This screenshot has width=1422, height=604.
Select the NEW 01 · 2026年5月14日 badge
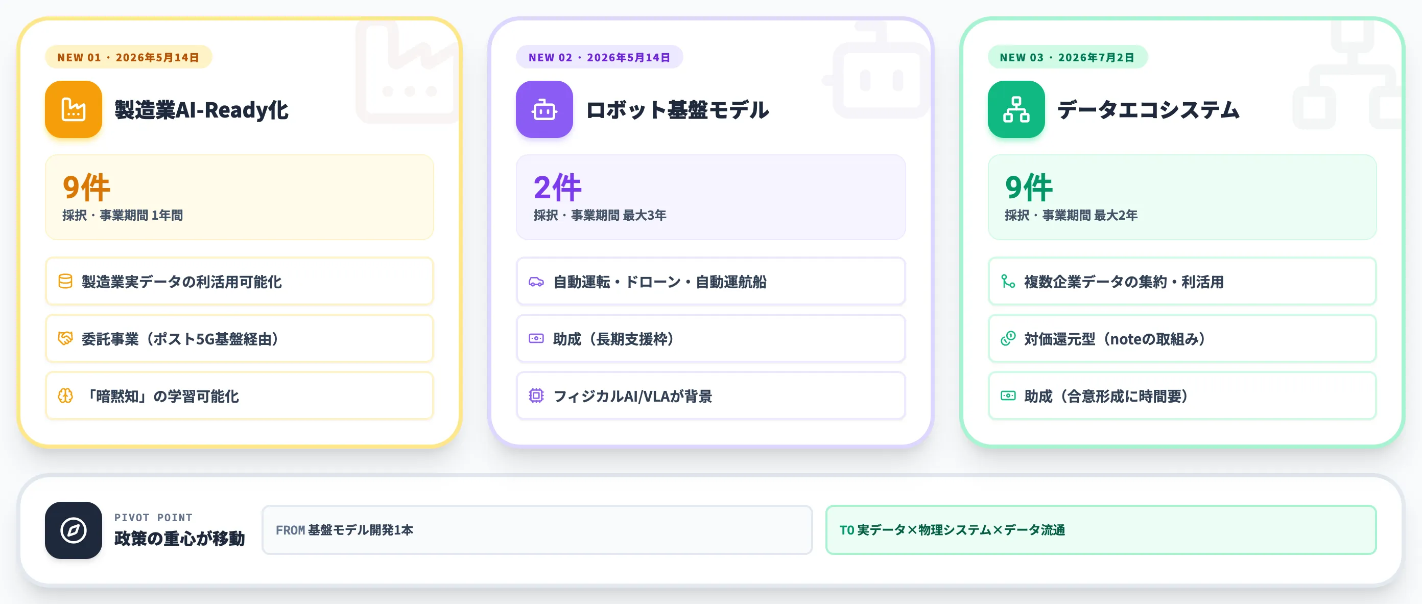point(129,57)
